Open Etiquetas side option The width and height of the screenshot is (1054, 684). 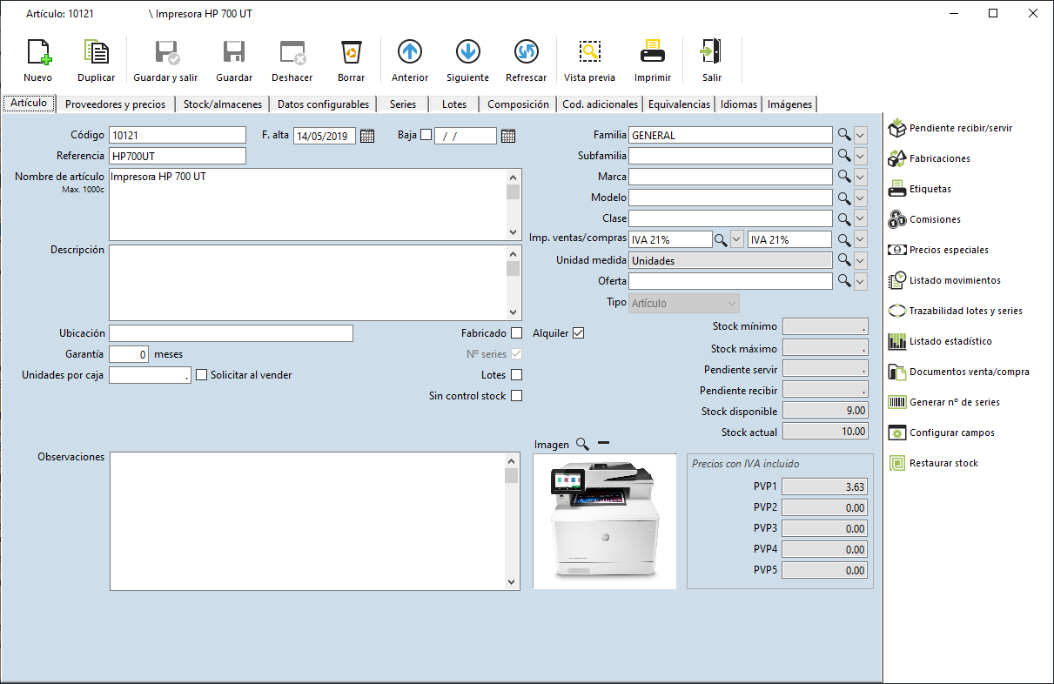[920, 189]
